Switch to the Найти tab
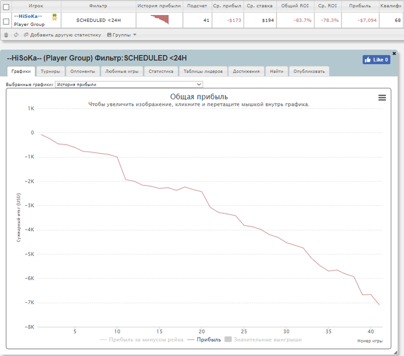The width and height of the screenshot is (404, 356). [x=276, y=71]
